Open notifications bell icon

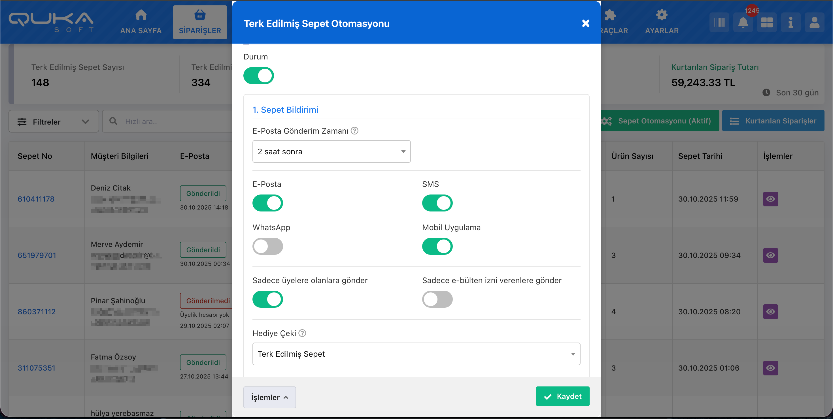(743, 23)
